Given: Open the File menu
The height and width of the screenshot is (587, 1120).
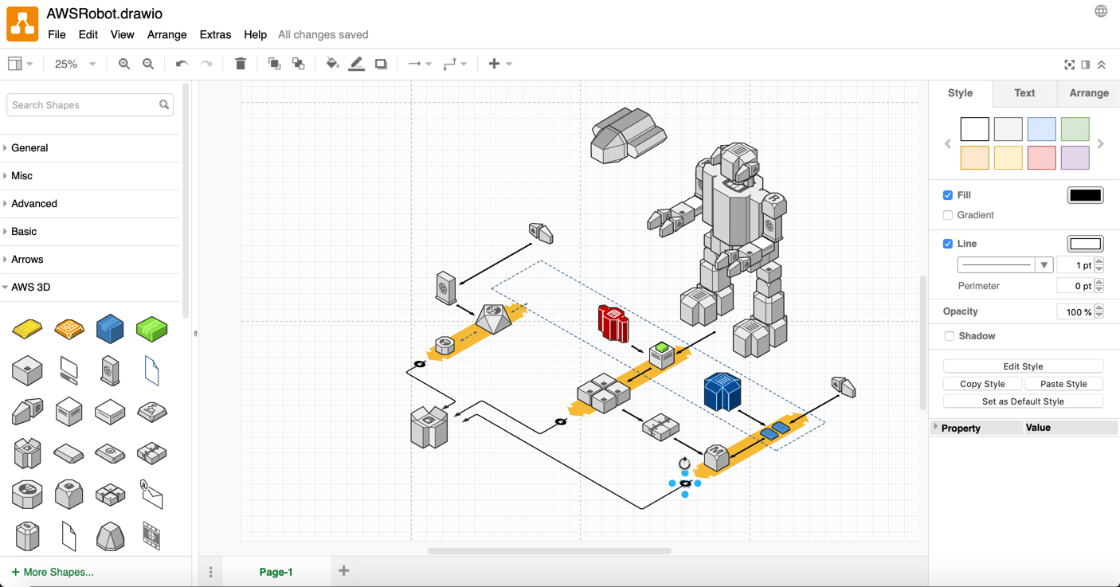Looking at the screenshot, I should pyautogui.click(x=57, y=34).
